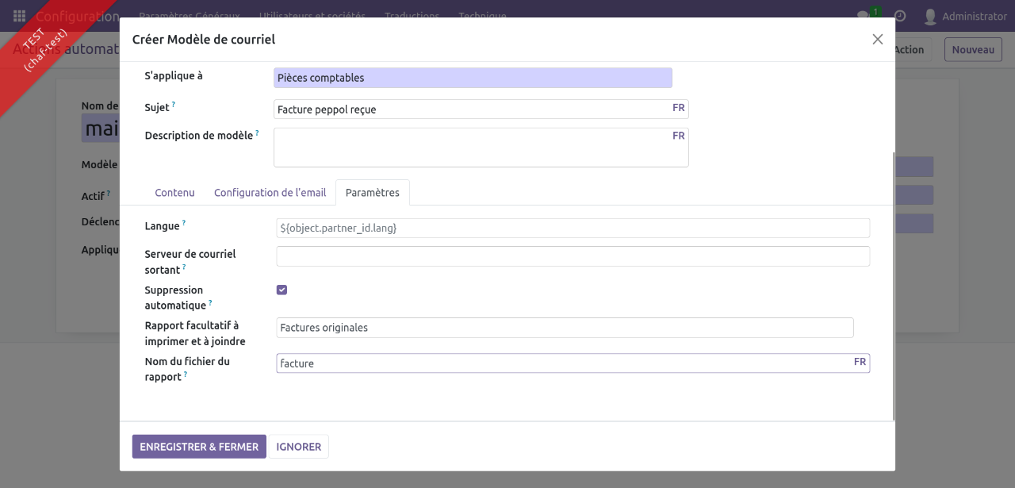This screenshot has height=488, width=1015.
Task: Open Rapport facultatif à imprimer dropdown
Action: [x=565, y=328]
